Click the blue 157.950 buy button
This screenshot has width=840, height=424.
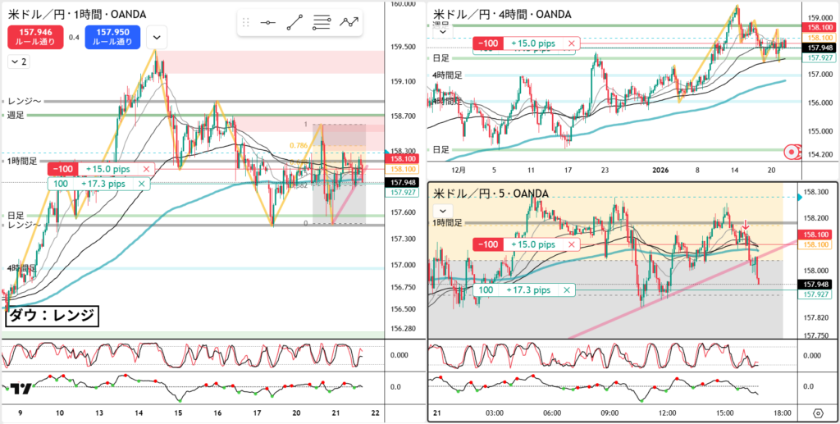tap(112, 36)
